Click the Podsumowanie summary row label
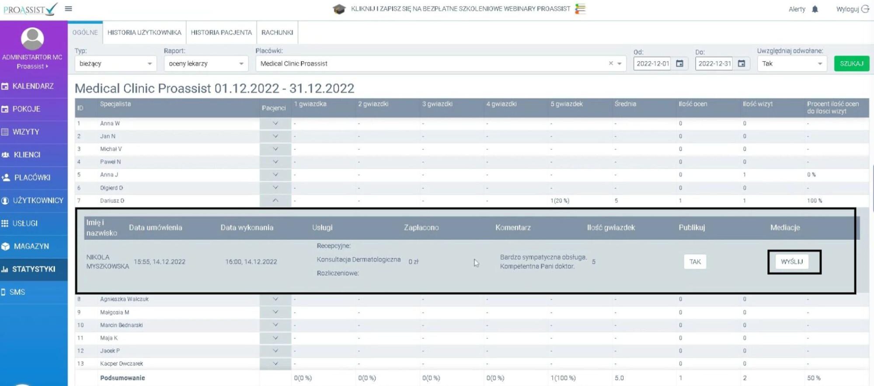This screenshot has width=874, height=386. 122,378
